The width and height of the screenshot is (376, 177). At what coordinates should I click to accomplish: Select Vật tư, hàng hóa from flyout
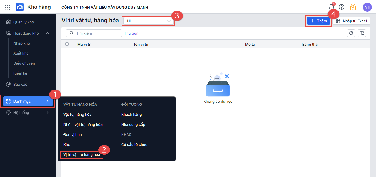[x=77, y=114]
